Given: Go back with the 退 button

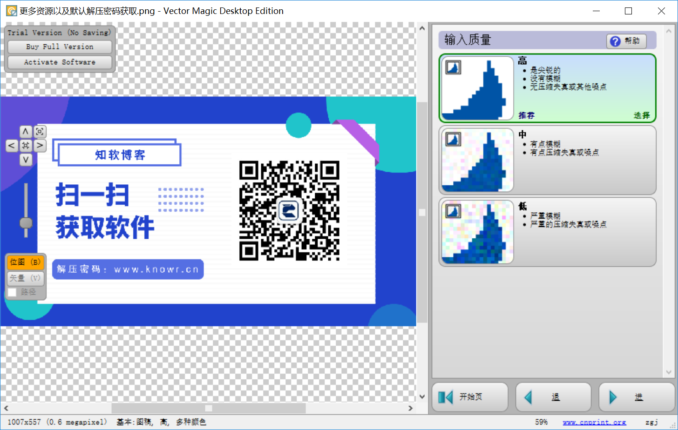Looking at the screenshot, I should 553,397.
